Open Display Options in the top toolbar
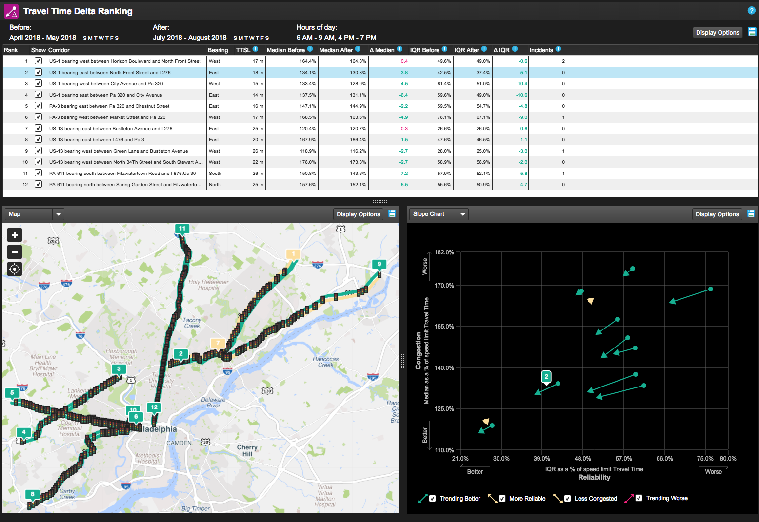759x522 pixels. (x=718, y=32)
